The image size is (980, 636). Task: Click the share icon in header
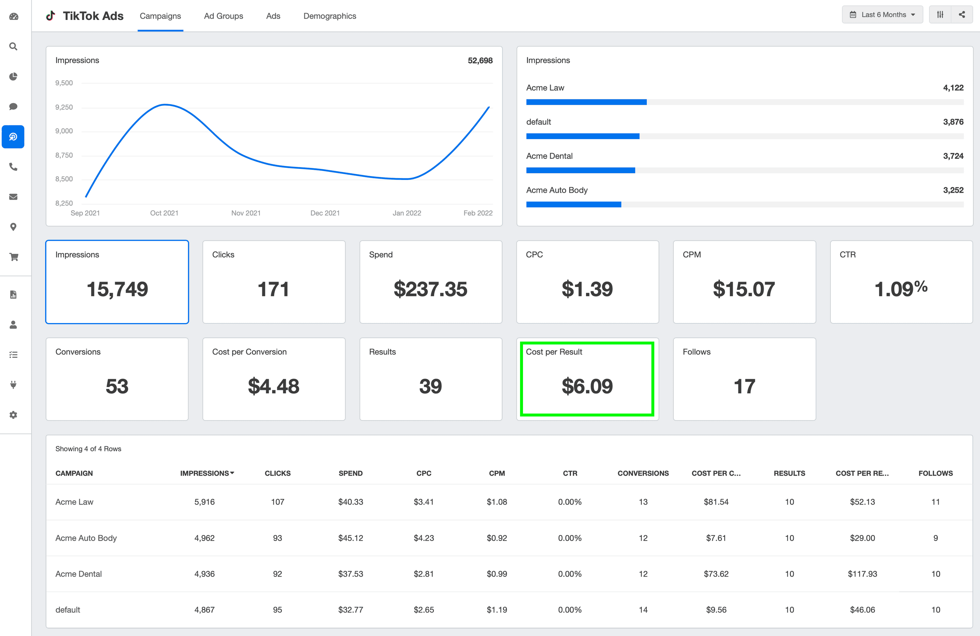[961, 15]
